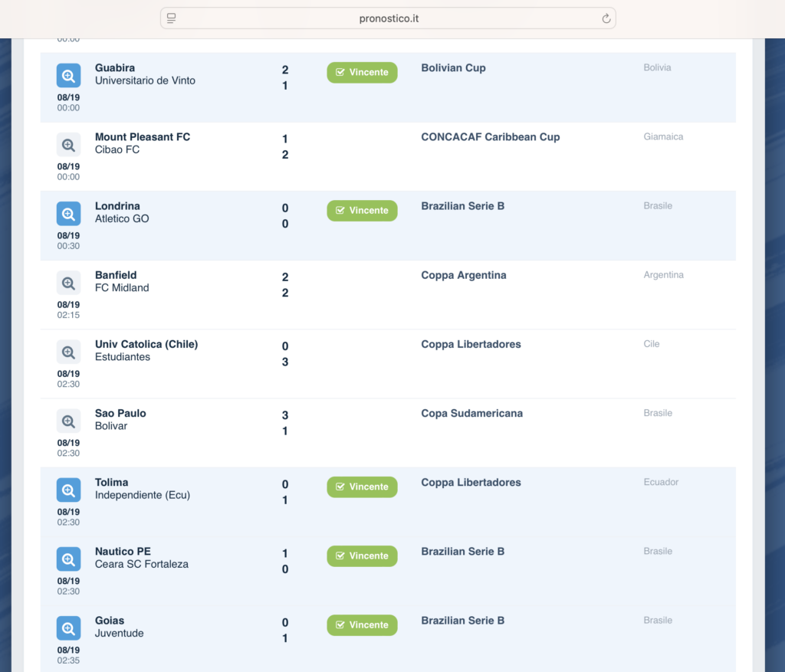This screenshot has height=672, width=785.
Task: Open match details magnifier for Univ Catolica (Chile)
Action: tap(68, 352)
